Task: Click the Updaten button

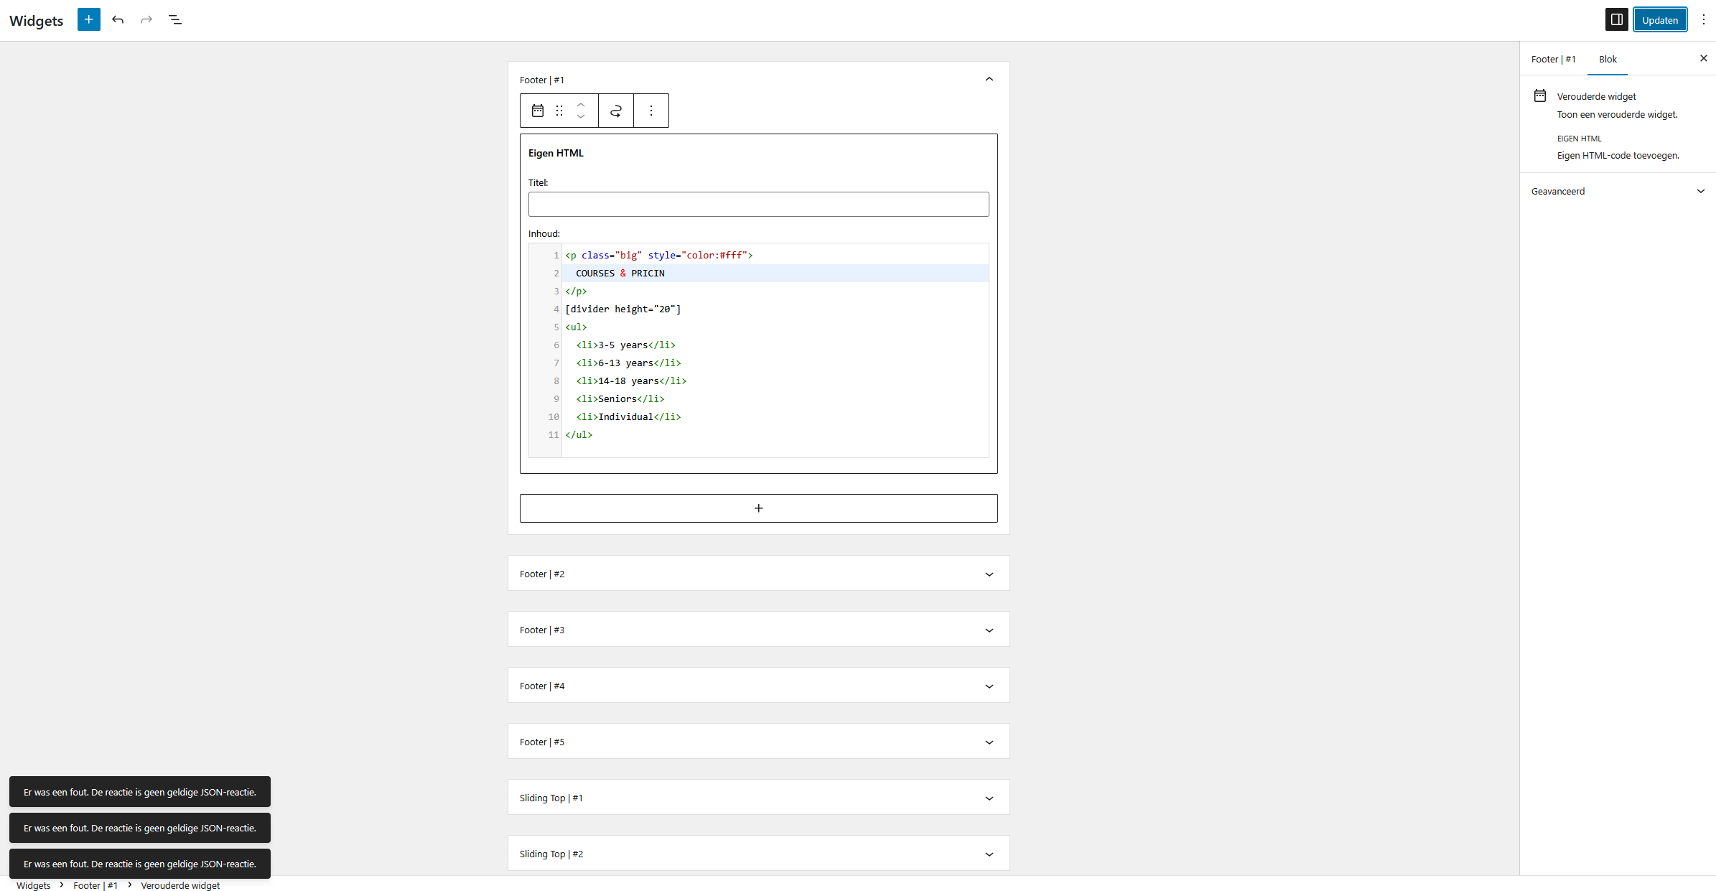Action: pyautogui.click(x=1660, y=20)
